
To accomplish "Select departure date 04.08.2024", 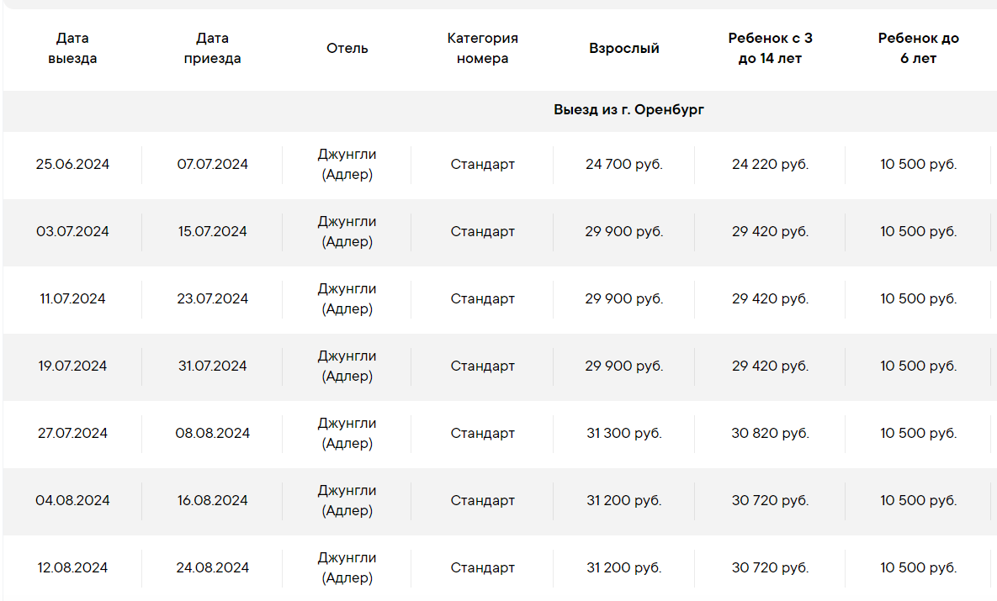I will point(72,501).
